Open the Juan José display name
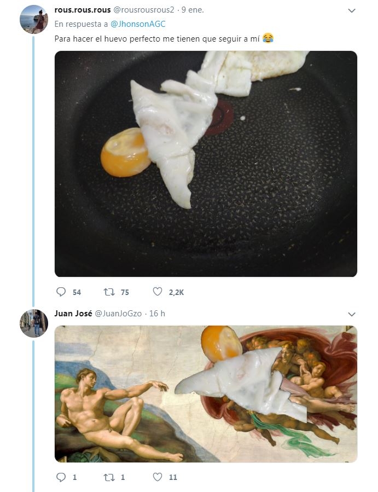 pos(73,314)
